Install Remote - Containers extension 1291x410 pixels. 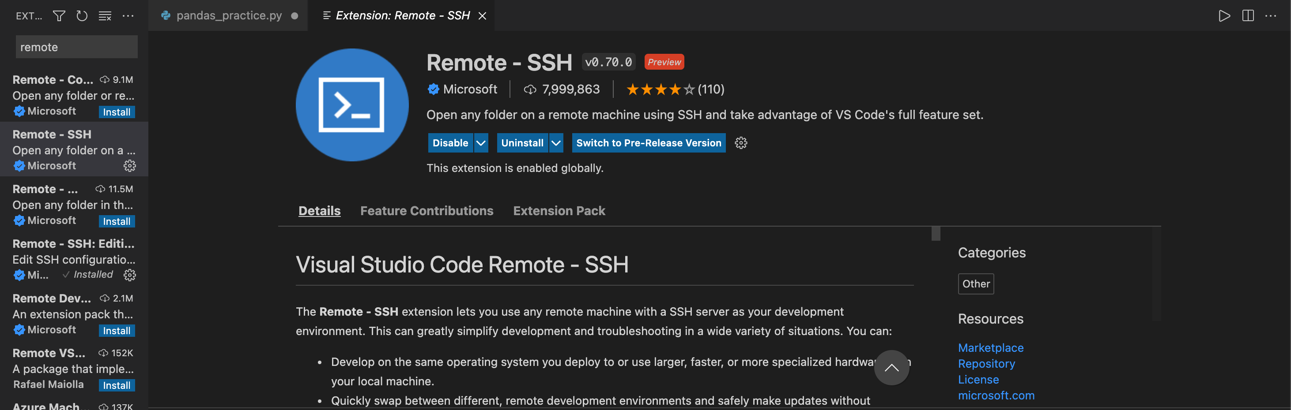click(x=117, y=112)
